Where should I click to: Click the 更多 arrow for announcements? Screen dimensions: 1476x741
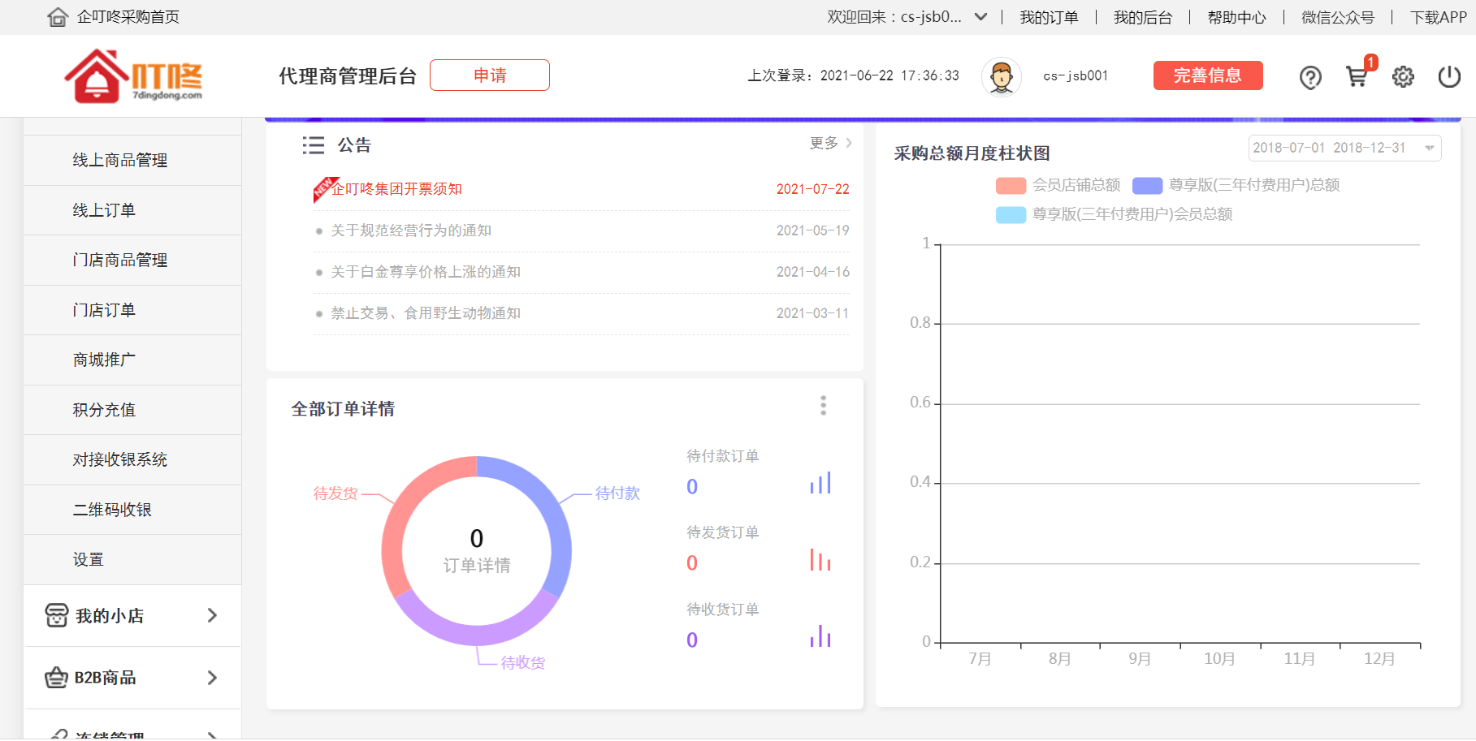(849, 143)
